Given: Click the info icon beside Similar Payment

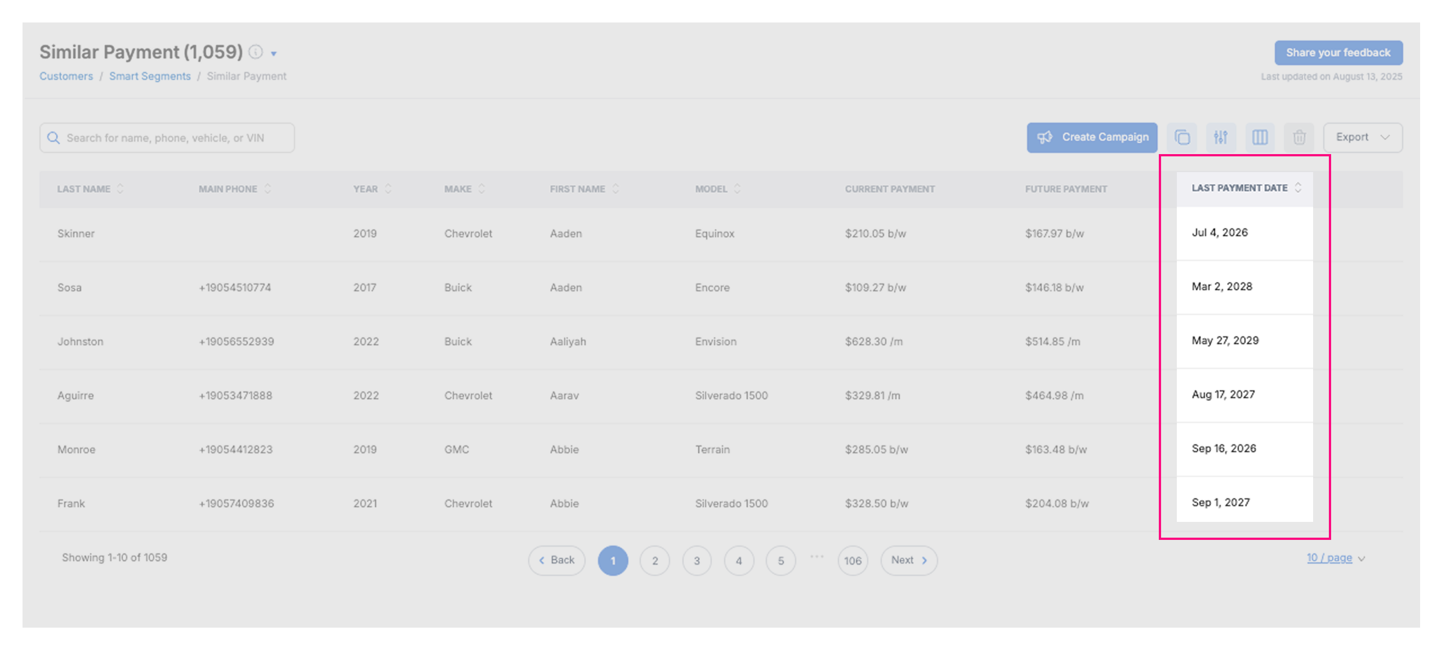Looking at the screenshot, I should [x=256, y=52].
